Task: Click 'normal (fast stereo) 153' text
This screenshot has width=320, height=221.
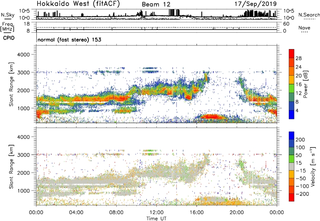Action: (x=69, y=40)
